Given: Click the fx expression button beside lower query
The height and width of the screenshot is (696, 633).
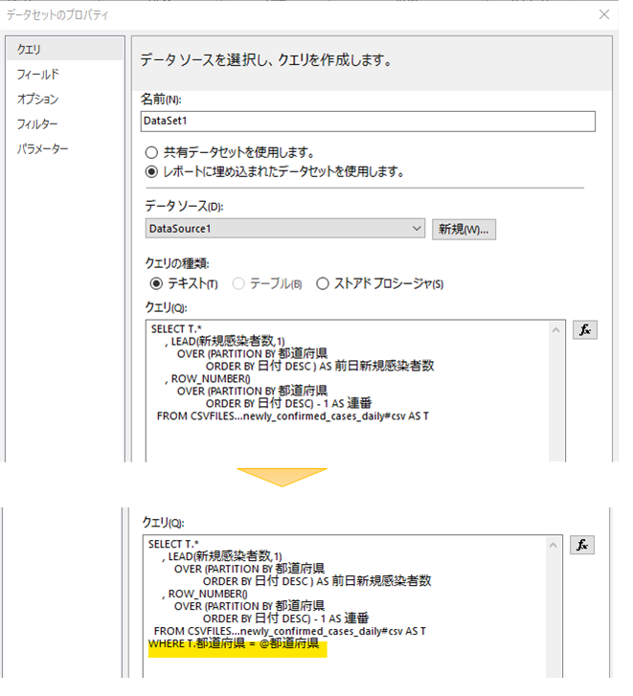Looking at the screenshot, I should coord(581,545).
